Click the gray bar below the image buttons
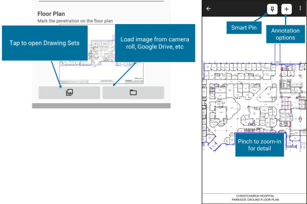 coord(101,106)
